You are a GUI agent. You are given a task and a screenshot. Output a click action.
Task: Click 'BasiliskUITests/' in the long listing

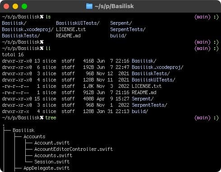[153, 80]
